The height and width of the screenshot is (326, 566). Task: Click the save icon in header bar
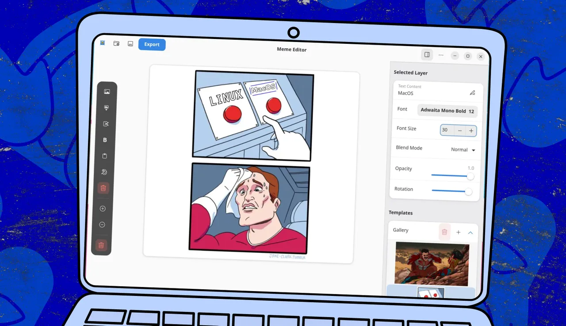pos(130,44)
